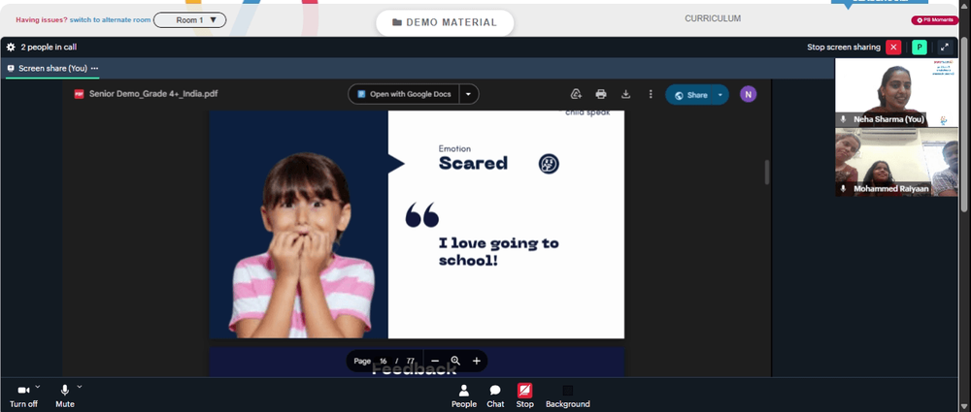Open the PDF more actions menu
This screenshot has height=412, width=971.
(x=651, y=94)
